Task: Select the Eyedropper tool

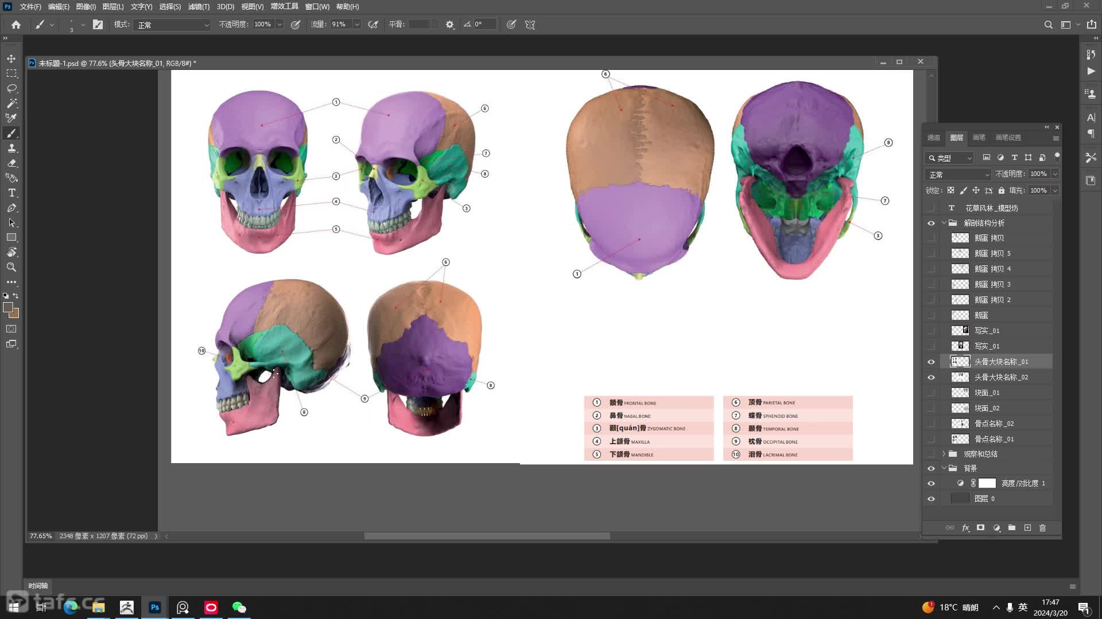Action: point(11,118)
